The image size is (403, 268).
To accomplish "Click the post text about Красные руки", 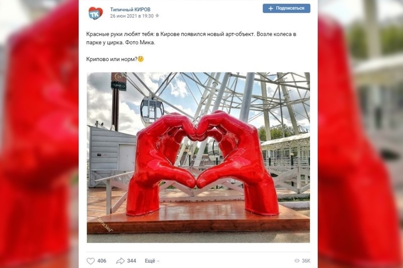I will point(191,38).
